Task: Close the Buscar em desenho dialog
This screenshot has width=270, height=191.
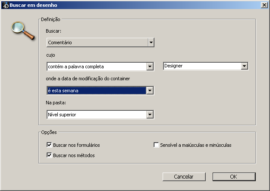Action: [264, 5]
